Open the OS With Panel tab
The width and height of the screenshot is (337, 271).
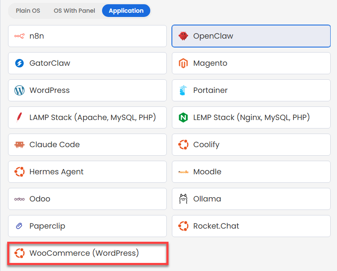(x=75, y=11)
